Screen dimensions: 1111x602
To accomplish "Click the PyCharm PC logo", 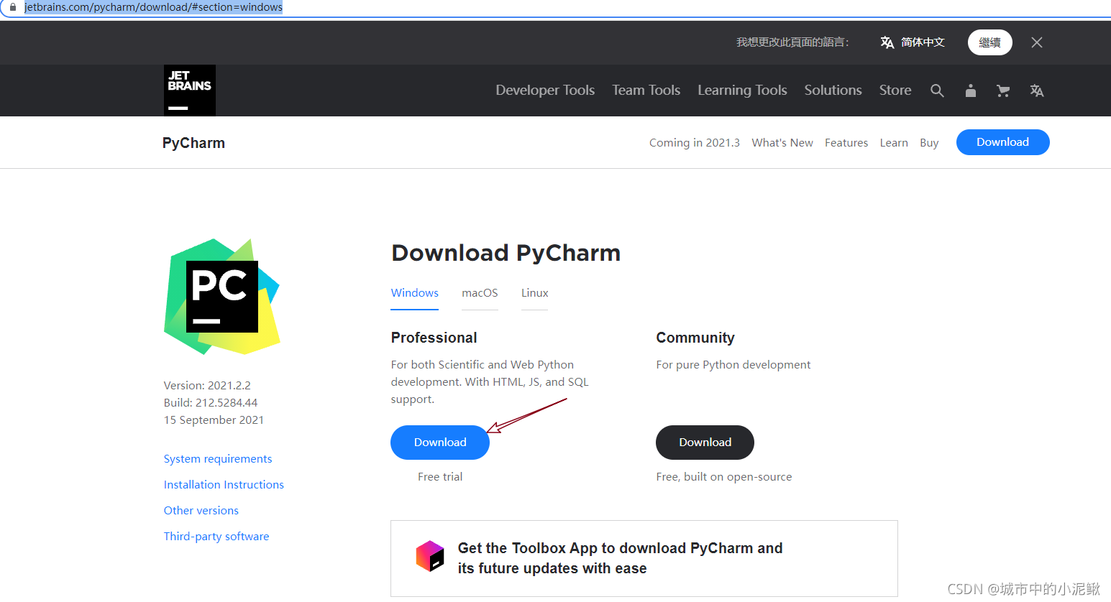I will (221, 296).
